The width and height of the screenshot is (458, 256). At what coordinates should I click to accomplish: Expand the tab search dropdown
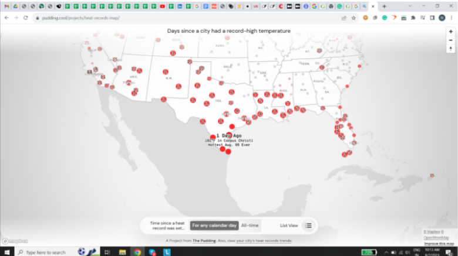click(410, 6)
